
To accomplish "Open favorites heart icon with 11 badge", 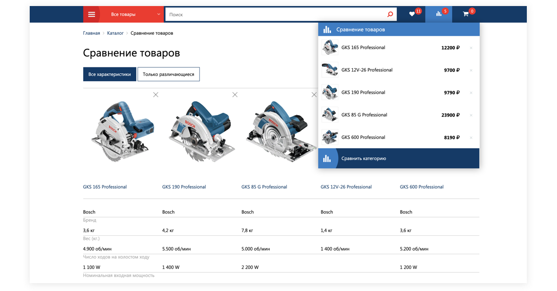I will pos(412,14).
